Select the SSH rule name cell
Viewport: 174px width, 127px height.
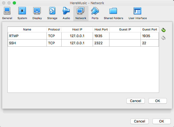(x=27, y=43)
